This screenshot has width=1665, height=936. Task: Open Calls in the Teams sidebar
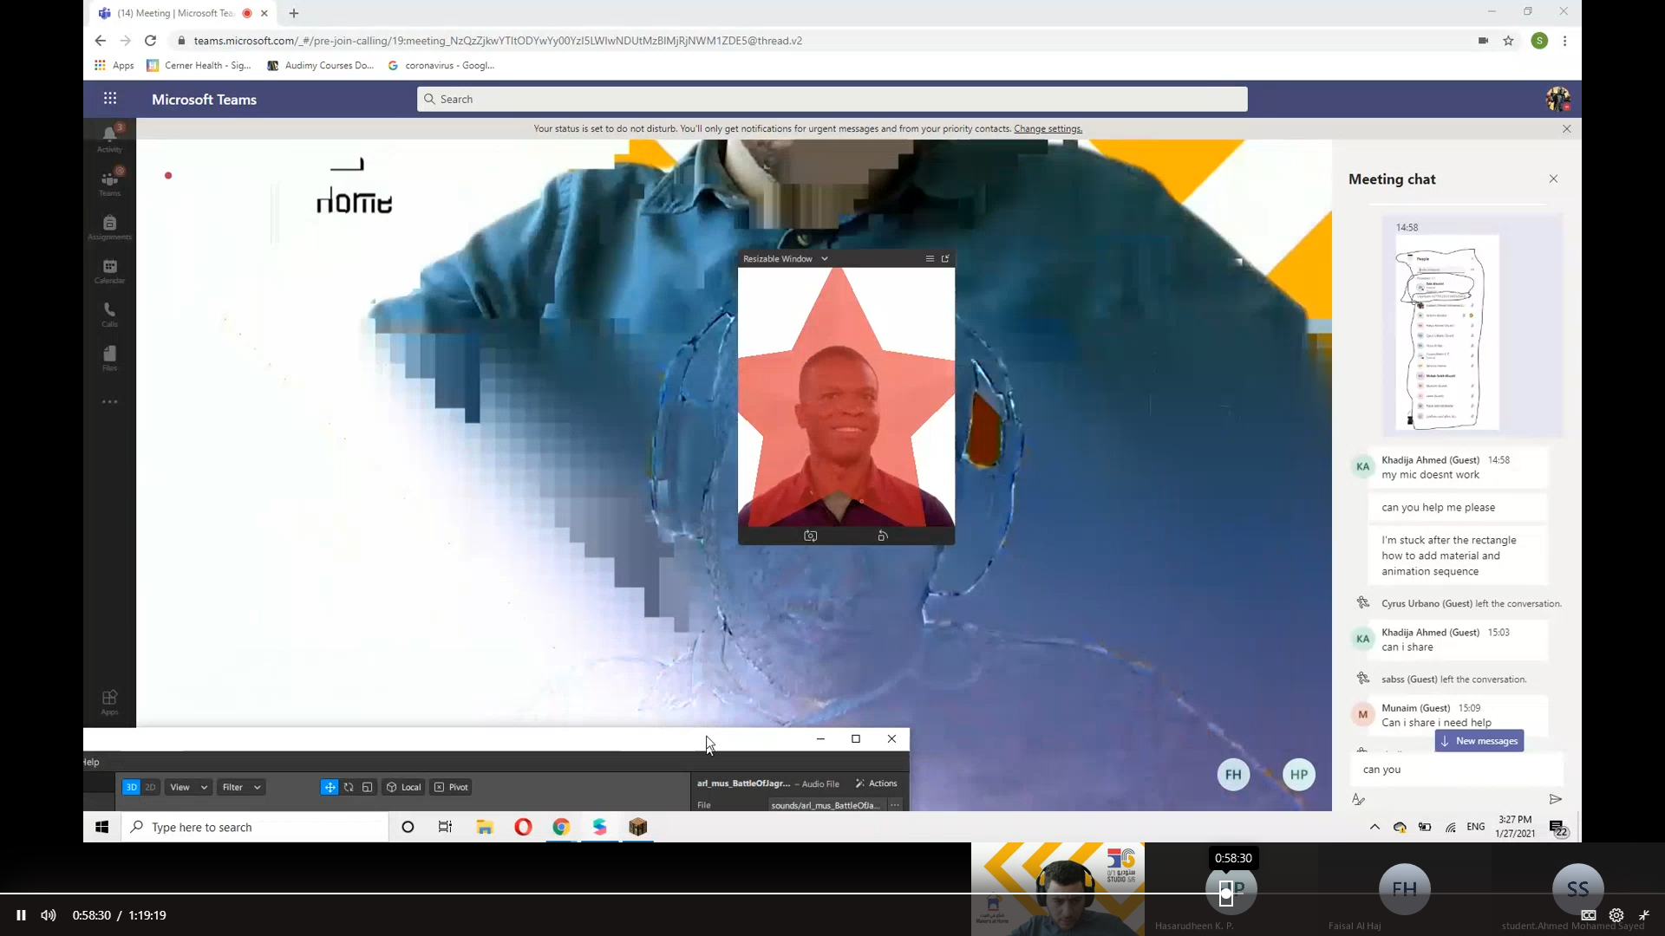point(109,314)
